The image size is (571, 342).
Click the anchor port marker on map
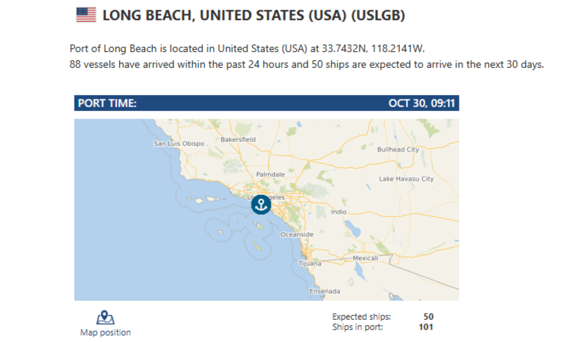tap(261, 204)
